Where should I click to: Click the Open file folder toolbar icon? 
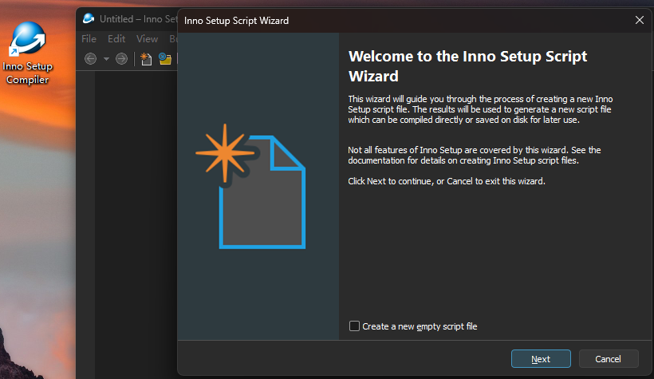(x=165, y=59)
